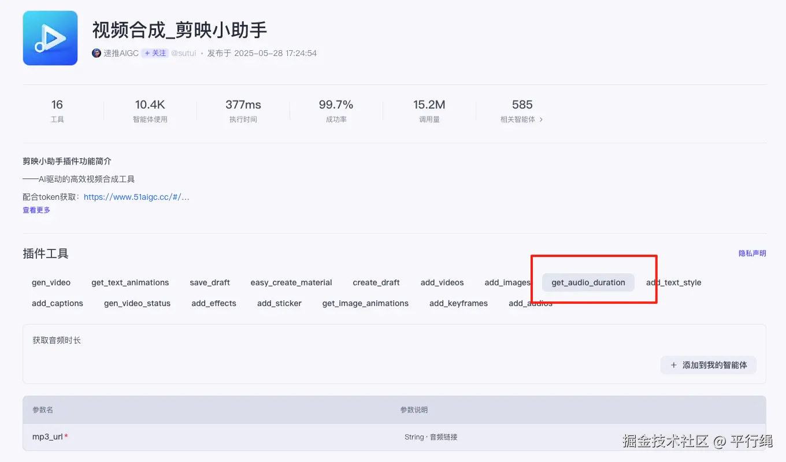Select the save_draft tool tab
Screen dimensions: 786x462
[210, 282]
